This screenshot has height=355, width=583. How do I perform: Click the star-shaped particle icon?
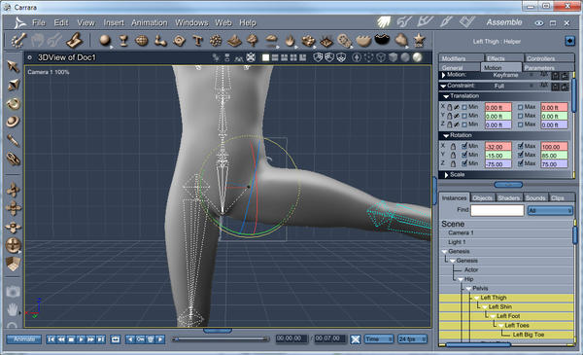coord(420,40)
